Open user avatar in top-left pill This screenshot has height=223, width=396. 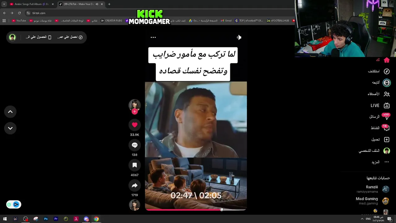[x=12, y=37]
